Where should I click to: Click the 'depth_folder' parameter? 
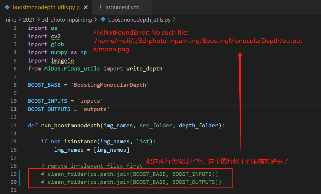(198, 125)
